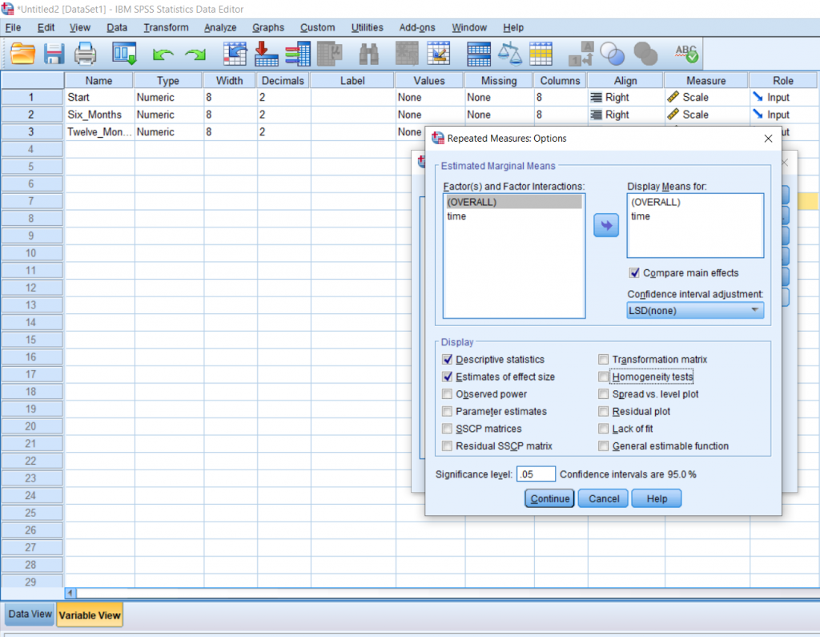
Task: Open the Recall recently used dialogs icon
Action: point(124,54)
